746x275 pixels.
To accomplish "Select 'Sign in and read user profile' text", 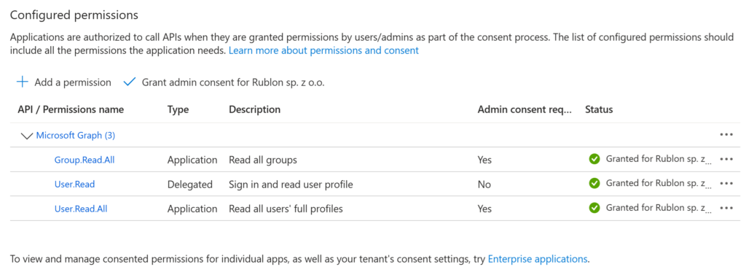I will tap(291, 185).
